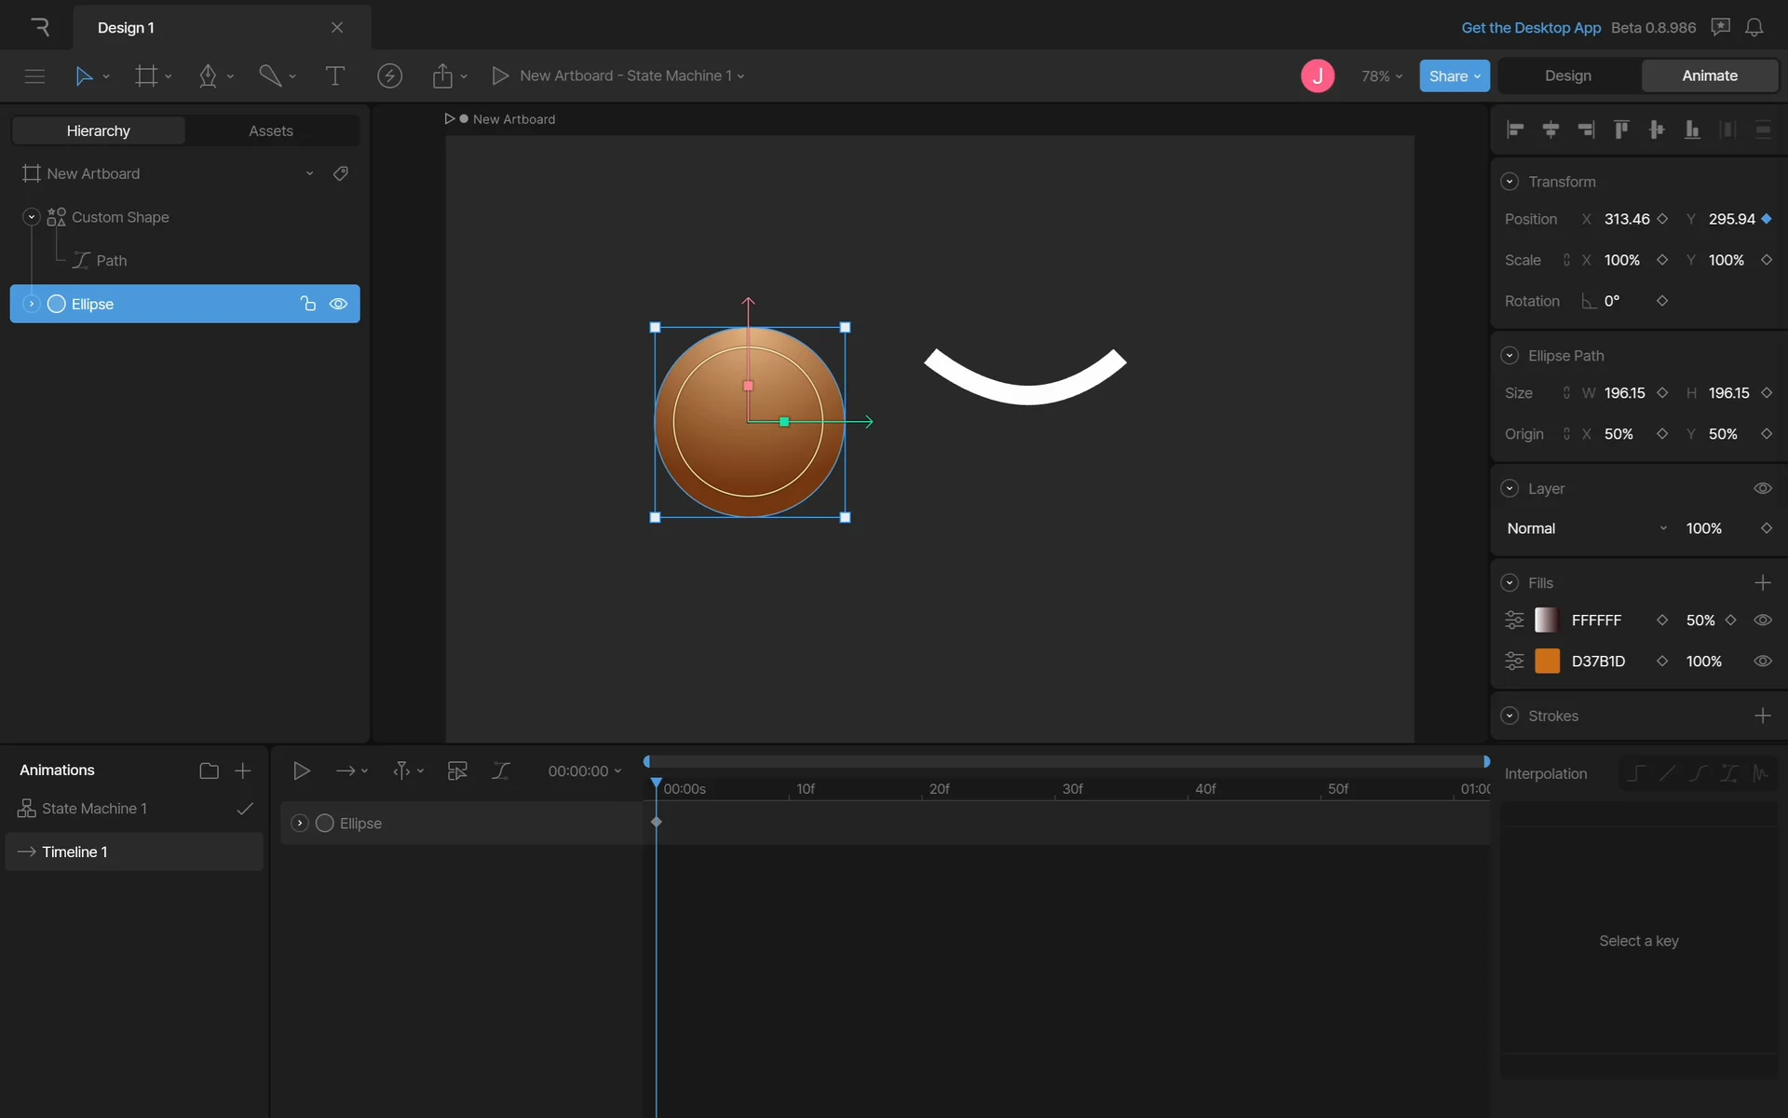The width and height of the screenshot is (1788, 1118).
Task: Click the orange D37B1D color swatch
Action: 1547,661
